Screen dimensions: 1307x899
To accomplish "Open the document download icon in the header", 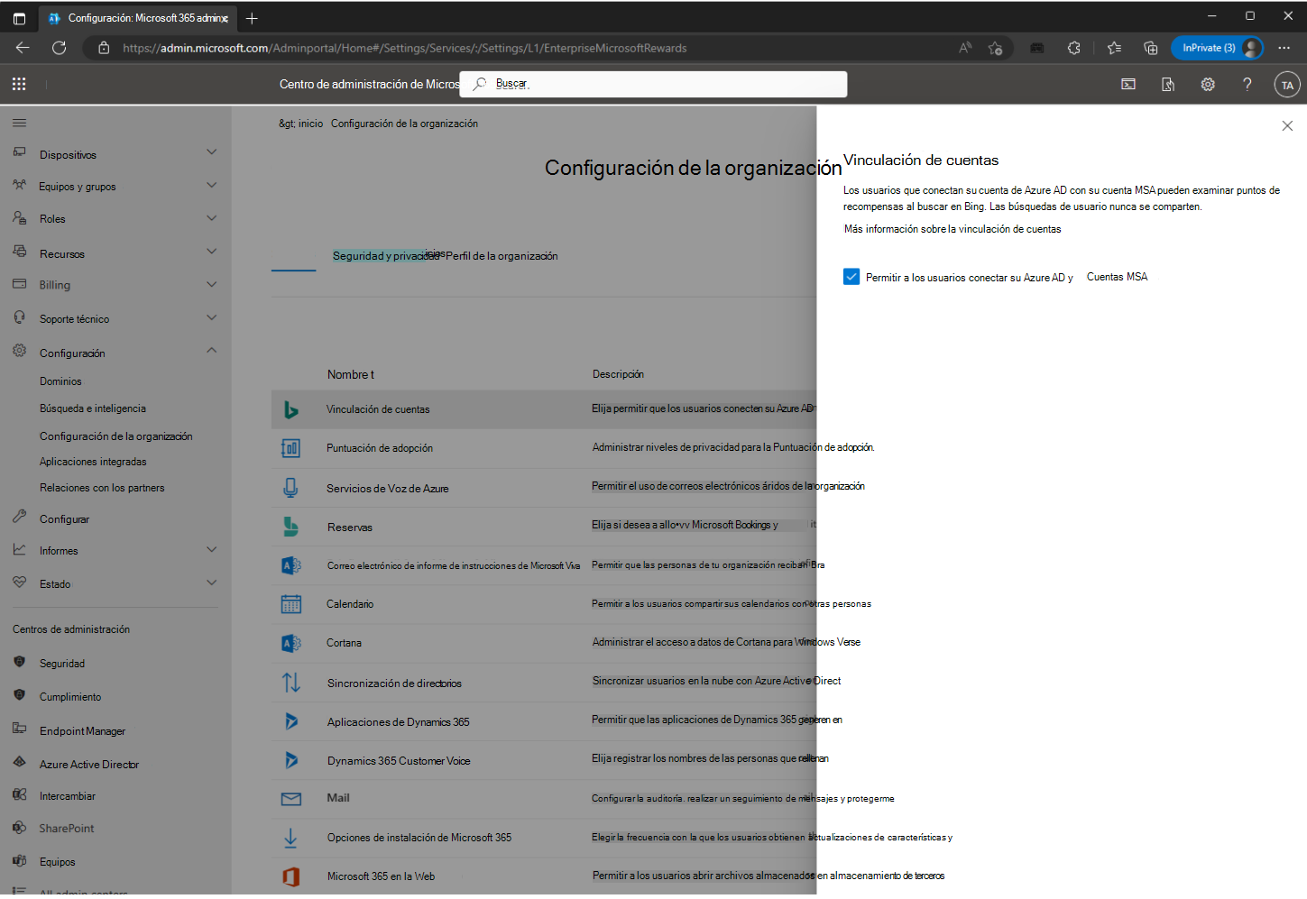I will click(x=1168, y=84).
